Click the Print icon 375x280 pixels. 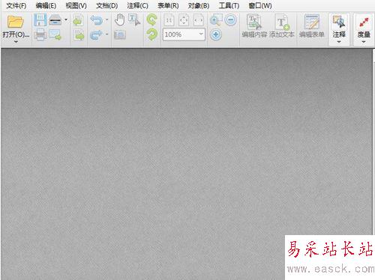40,34
